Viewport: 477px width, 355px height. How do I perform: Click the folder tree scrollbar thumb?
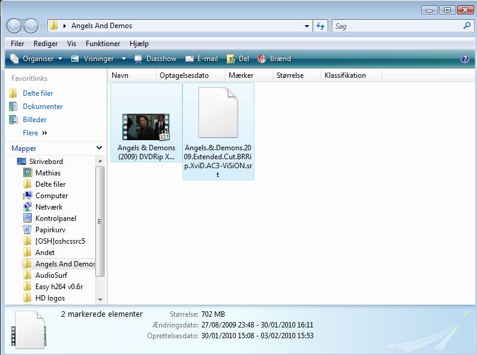pyautogui.click(x=100, y=222)
